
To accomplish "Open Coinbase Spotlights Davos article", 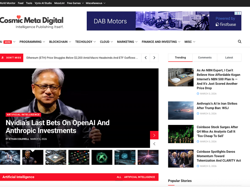I will point(219,156).
